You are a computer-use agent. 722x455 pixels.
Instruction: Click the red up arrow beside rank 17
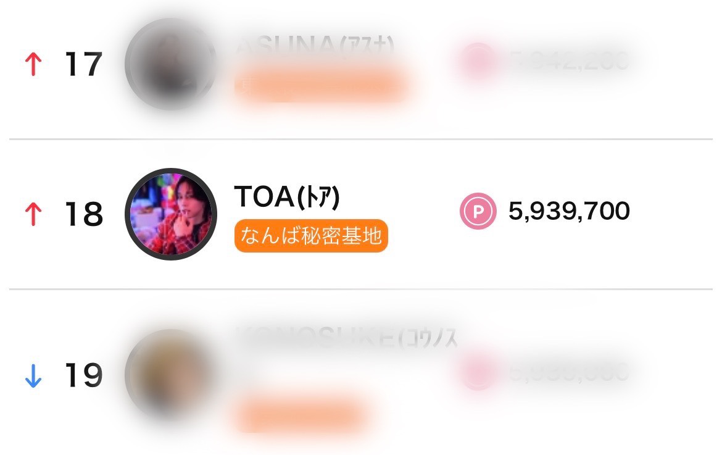(x=33, y=64)
